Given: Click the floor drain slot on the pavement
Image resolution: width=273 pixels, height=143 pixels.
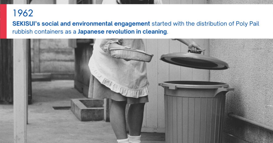Looking at the screenshot, I should point(62,108).
